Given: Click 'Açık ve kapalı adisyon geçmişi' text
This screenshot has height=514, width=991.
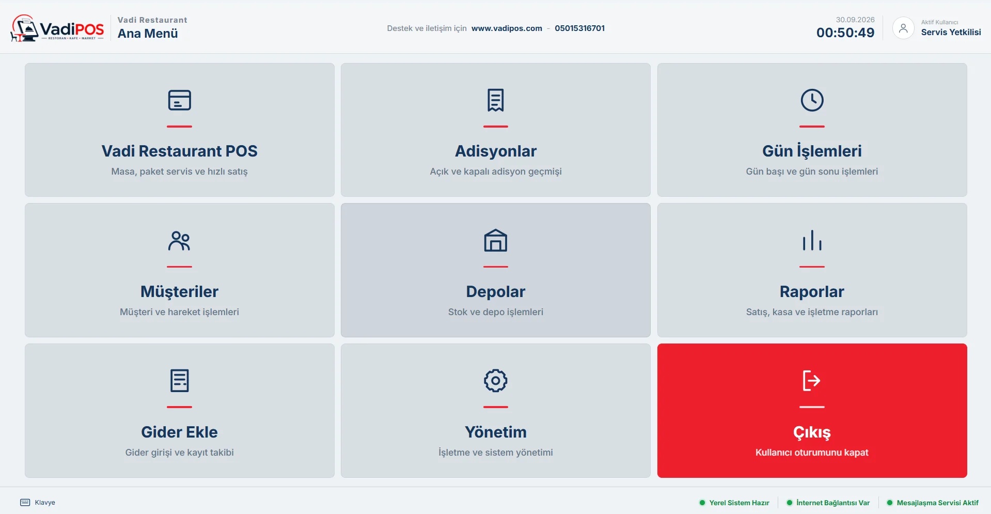Looking at the screenshot, I should [x=496, y=172].
